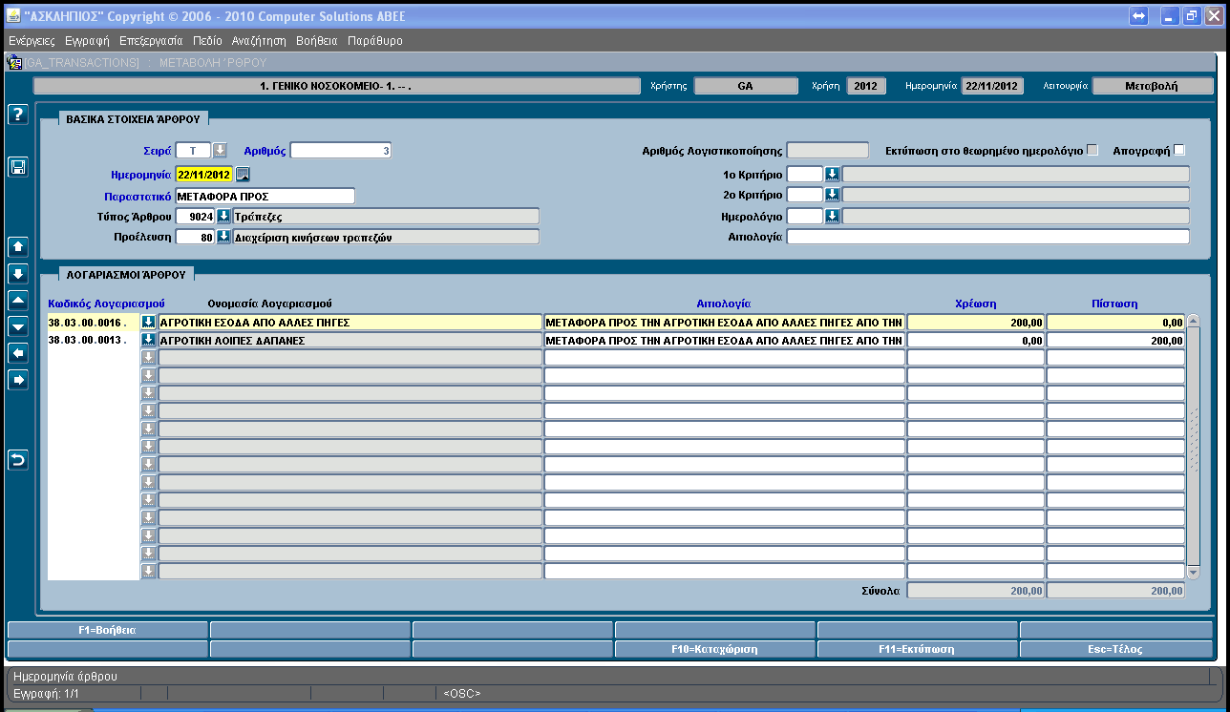The width and height of the screenshot is (1230, 712).
Task: Click the curved return arrow sidebar icon
Action: click(17, 460)
